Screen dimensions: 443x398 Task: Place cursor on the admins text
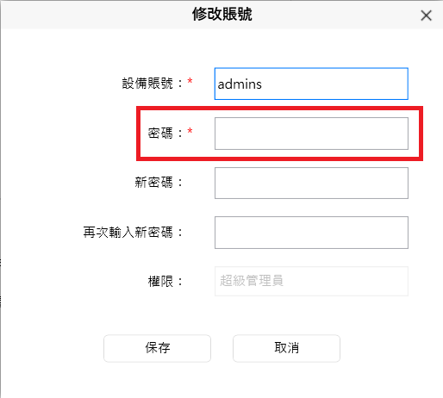240,84
